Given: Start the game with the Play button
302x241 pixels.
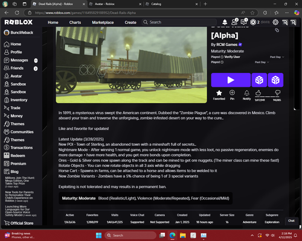Looking at the screenshot, I should (x=231, y=80).
